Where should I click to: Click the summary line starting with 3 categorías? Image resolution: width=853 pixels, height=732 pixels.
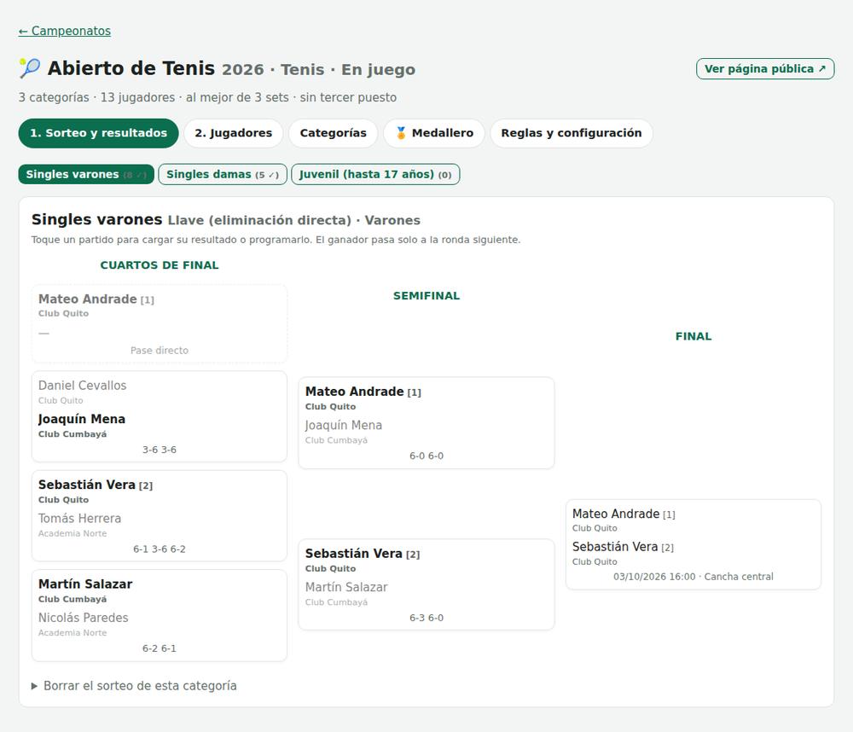[207, 97]
